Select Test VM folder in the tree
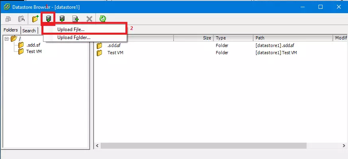The height and width of the screenshot is (159, 348). click(34, 51)
